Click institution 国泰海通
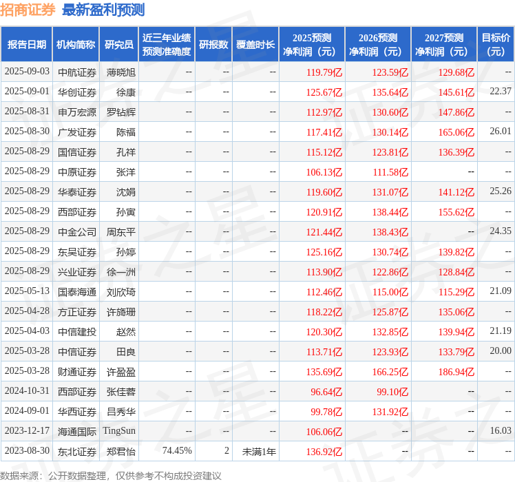The width and height of the screenshot is (515, 482). click(77, 292)
